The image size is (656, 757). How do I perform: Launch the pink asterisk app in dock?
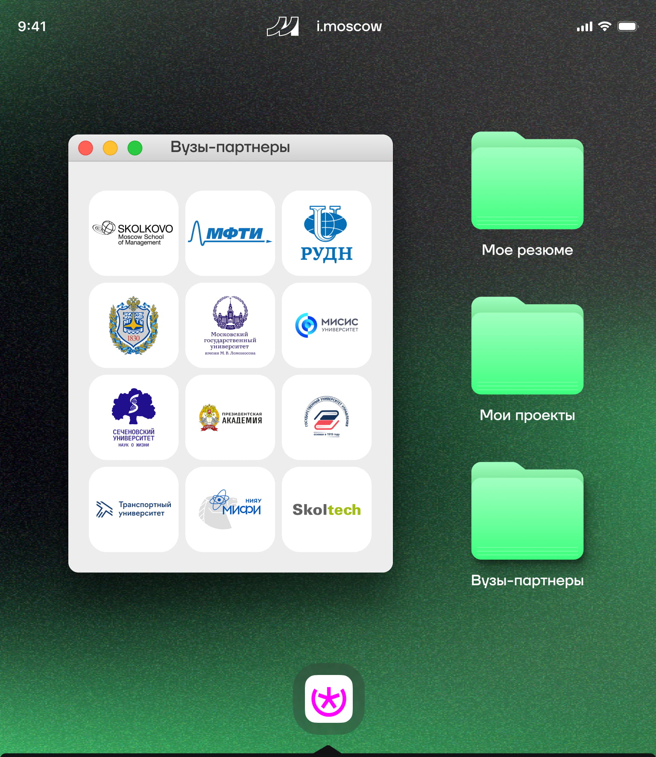click(x=328, y=698)
